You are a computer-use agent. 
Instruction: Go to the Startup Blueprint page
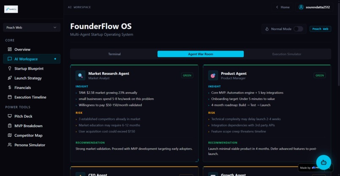coord(32,68)
